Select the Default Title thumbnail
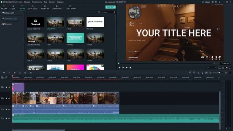 pos(55,22)
